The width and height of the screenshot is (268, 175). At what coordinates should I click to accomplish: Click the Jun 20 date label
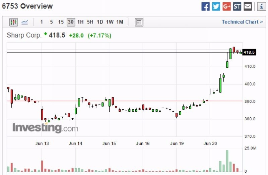(210, 143)
